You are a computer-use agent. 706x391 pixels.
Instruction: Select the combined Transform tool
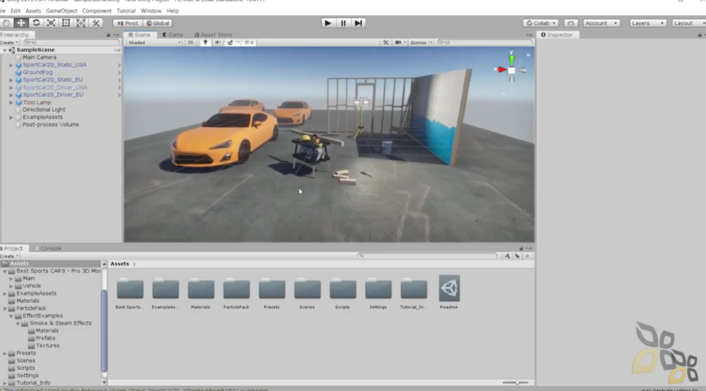[x=81, y=23]
